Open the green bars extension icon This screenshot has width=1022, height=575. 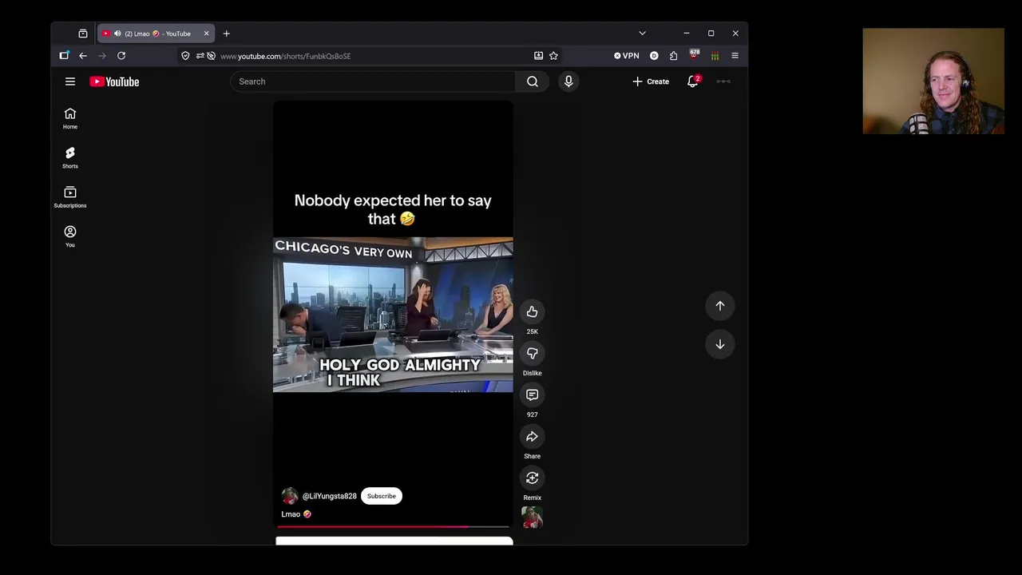[715, 56]
